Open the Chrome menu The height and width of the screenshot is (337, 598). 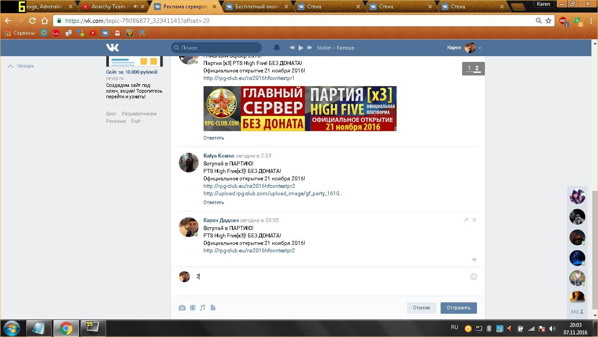pos(590,21)
